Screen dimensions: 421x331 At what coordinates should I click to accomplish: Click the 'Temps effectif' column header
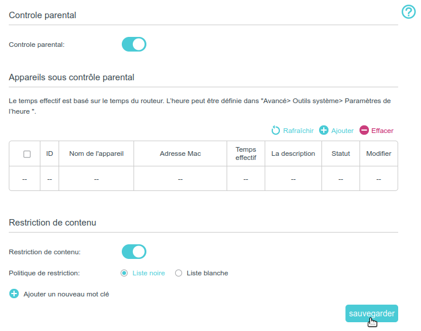pos(246,153)
